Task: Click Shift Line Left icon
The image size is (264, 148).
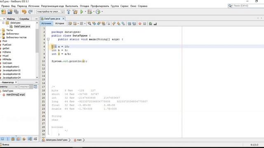Action: (x=129, y=24)
